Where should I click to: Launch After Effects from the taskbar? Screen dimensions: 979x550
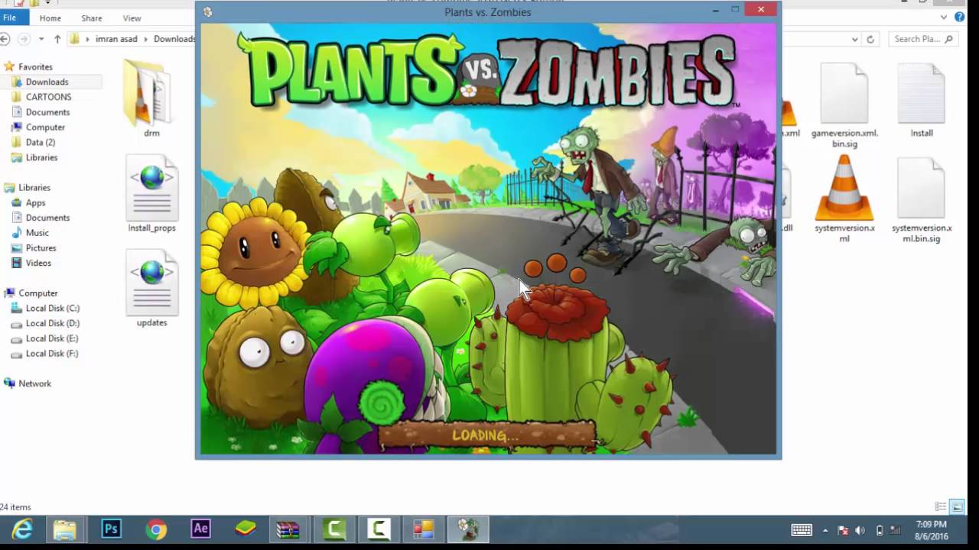click(x=200, y=529)
